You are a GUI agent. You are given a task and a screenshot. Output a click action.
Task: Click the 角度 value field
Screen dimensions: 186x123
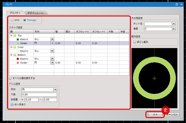[x=158, y=29]
